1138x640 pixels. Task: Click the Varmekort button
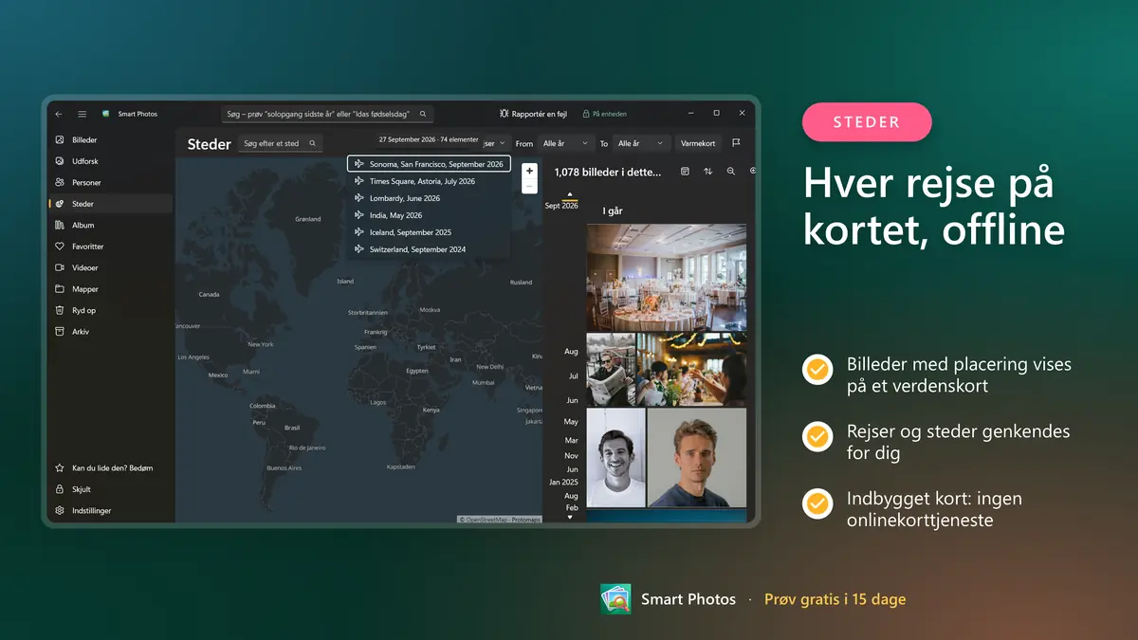pyautogui.click(x=699, y=143)
